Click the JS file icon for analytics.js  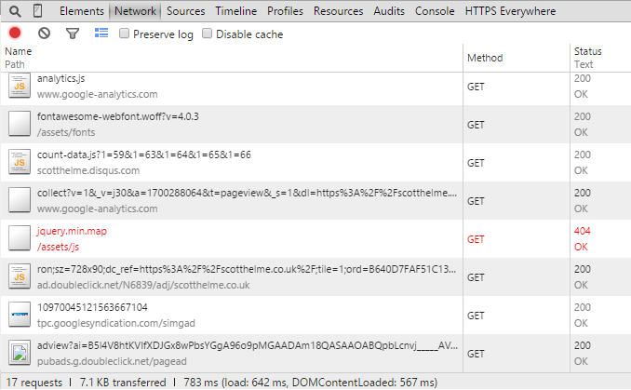click(x=20, y=87)
